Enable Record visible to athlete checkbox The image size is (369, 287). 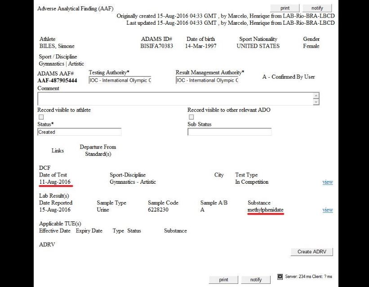point(41,117)
